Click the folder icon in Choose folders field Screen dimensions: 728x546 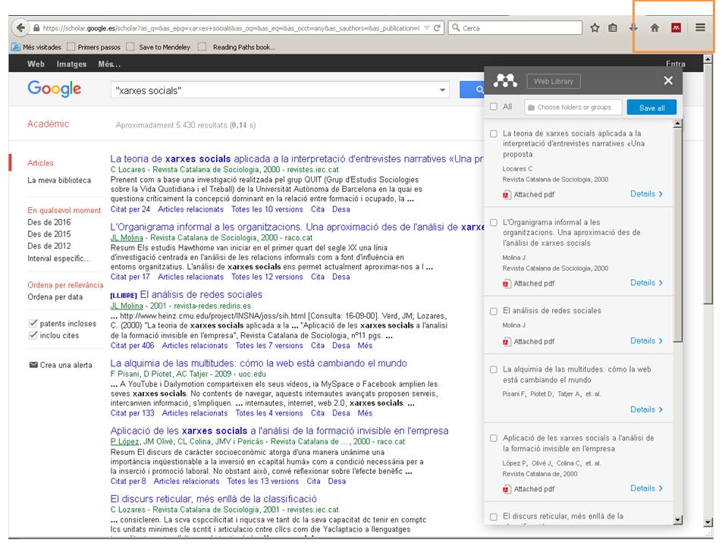tap(531, 107)
